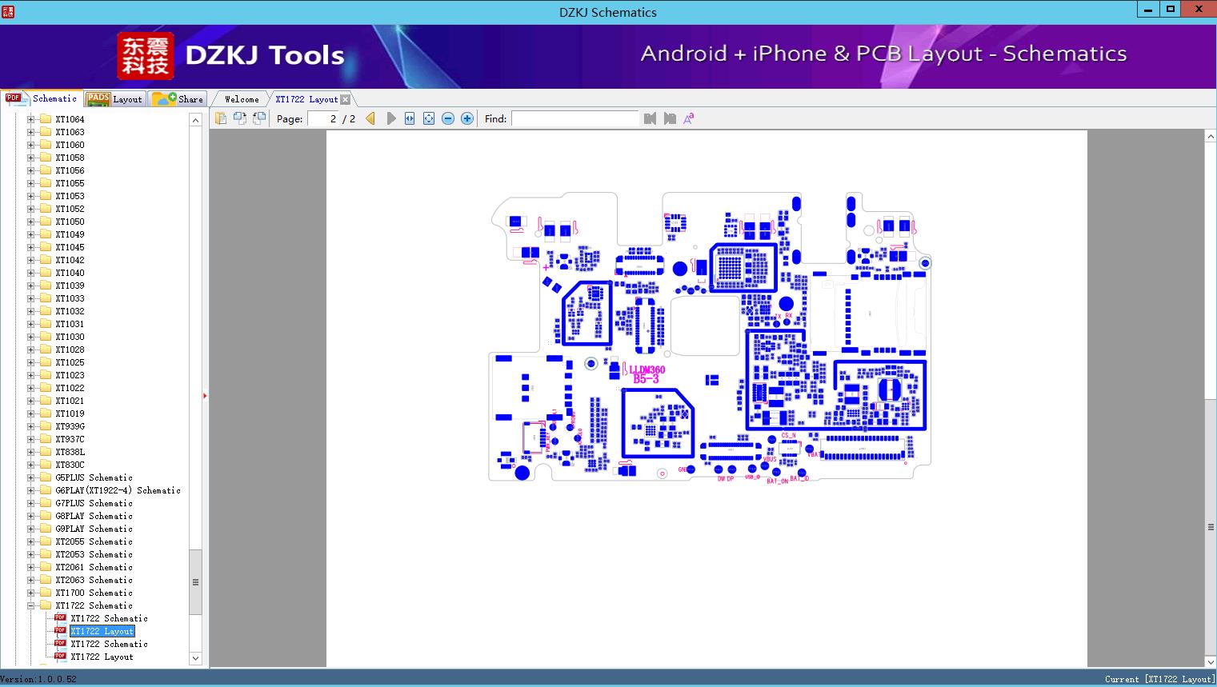Screen dimensions: 1217x687
Task: Collapse the XT1722 Schematic folder
Action: click(x=31, y=605)
